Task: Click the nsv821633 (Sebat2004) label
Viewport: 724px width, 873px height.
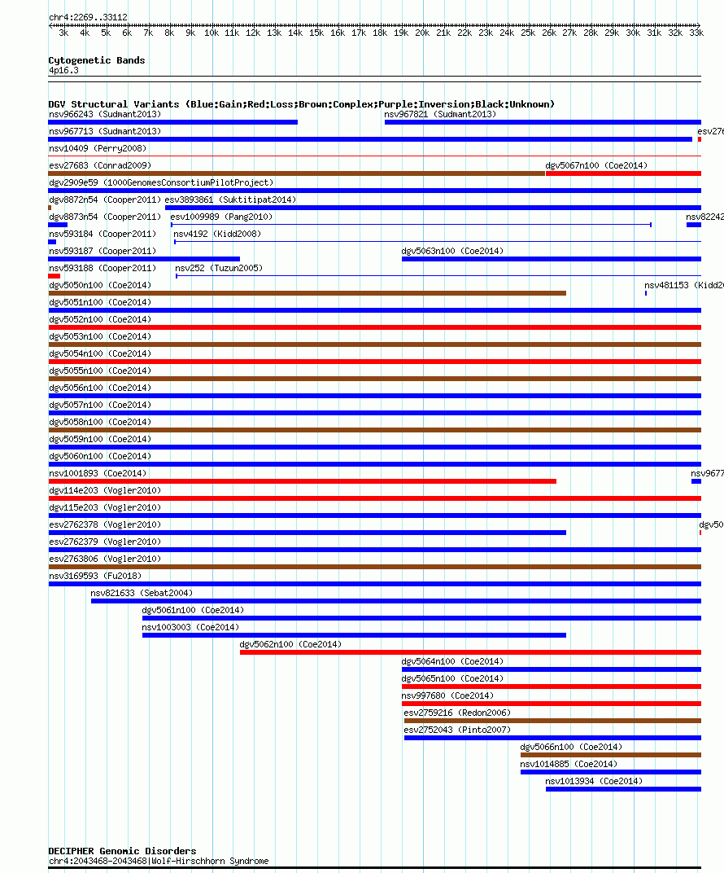Action: [x=142, y=593]
